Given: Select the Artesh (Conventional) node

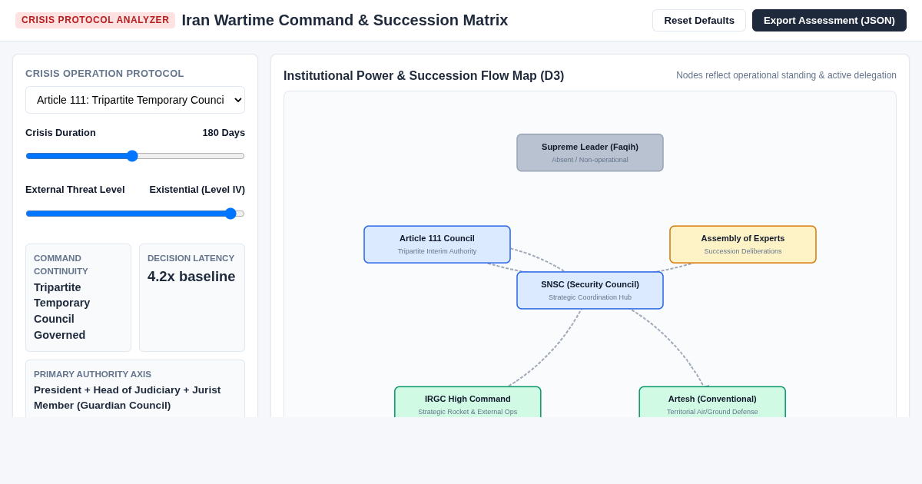Looking at the screenshot, I should (712, 403).
